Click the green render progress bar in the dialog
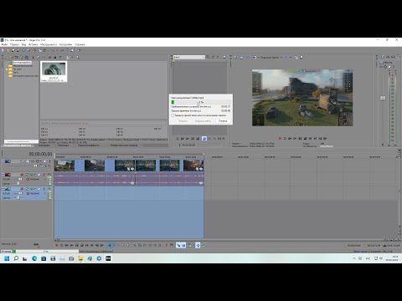This screenshot has width=402, height=301. point(201,102)
